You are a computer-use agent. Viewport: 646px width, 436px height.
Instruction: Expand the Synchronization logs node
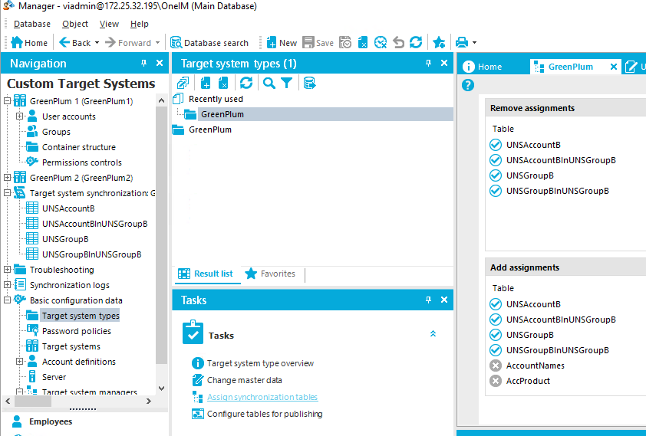click(x=7, y=284)
